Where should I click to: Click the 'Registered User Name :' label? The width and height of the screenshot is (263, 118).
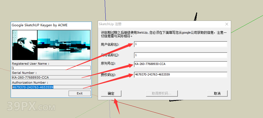pos(31,64)
